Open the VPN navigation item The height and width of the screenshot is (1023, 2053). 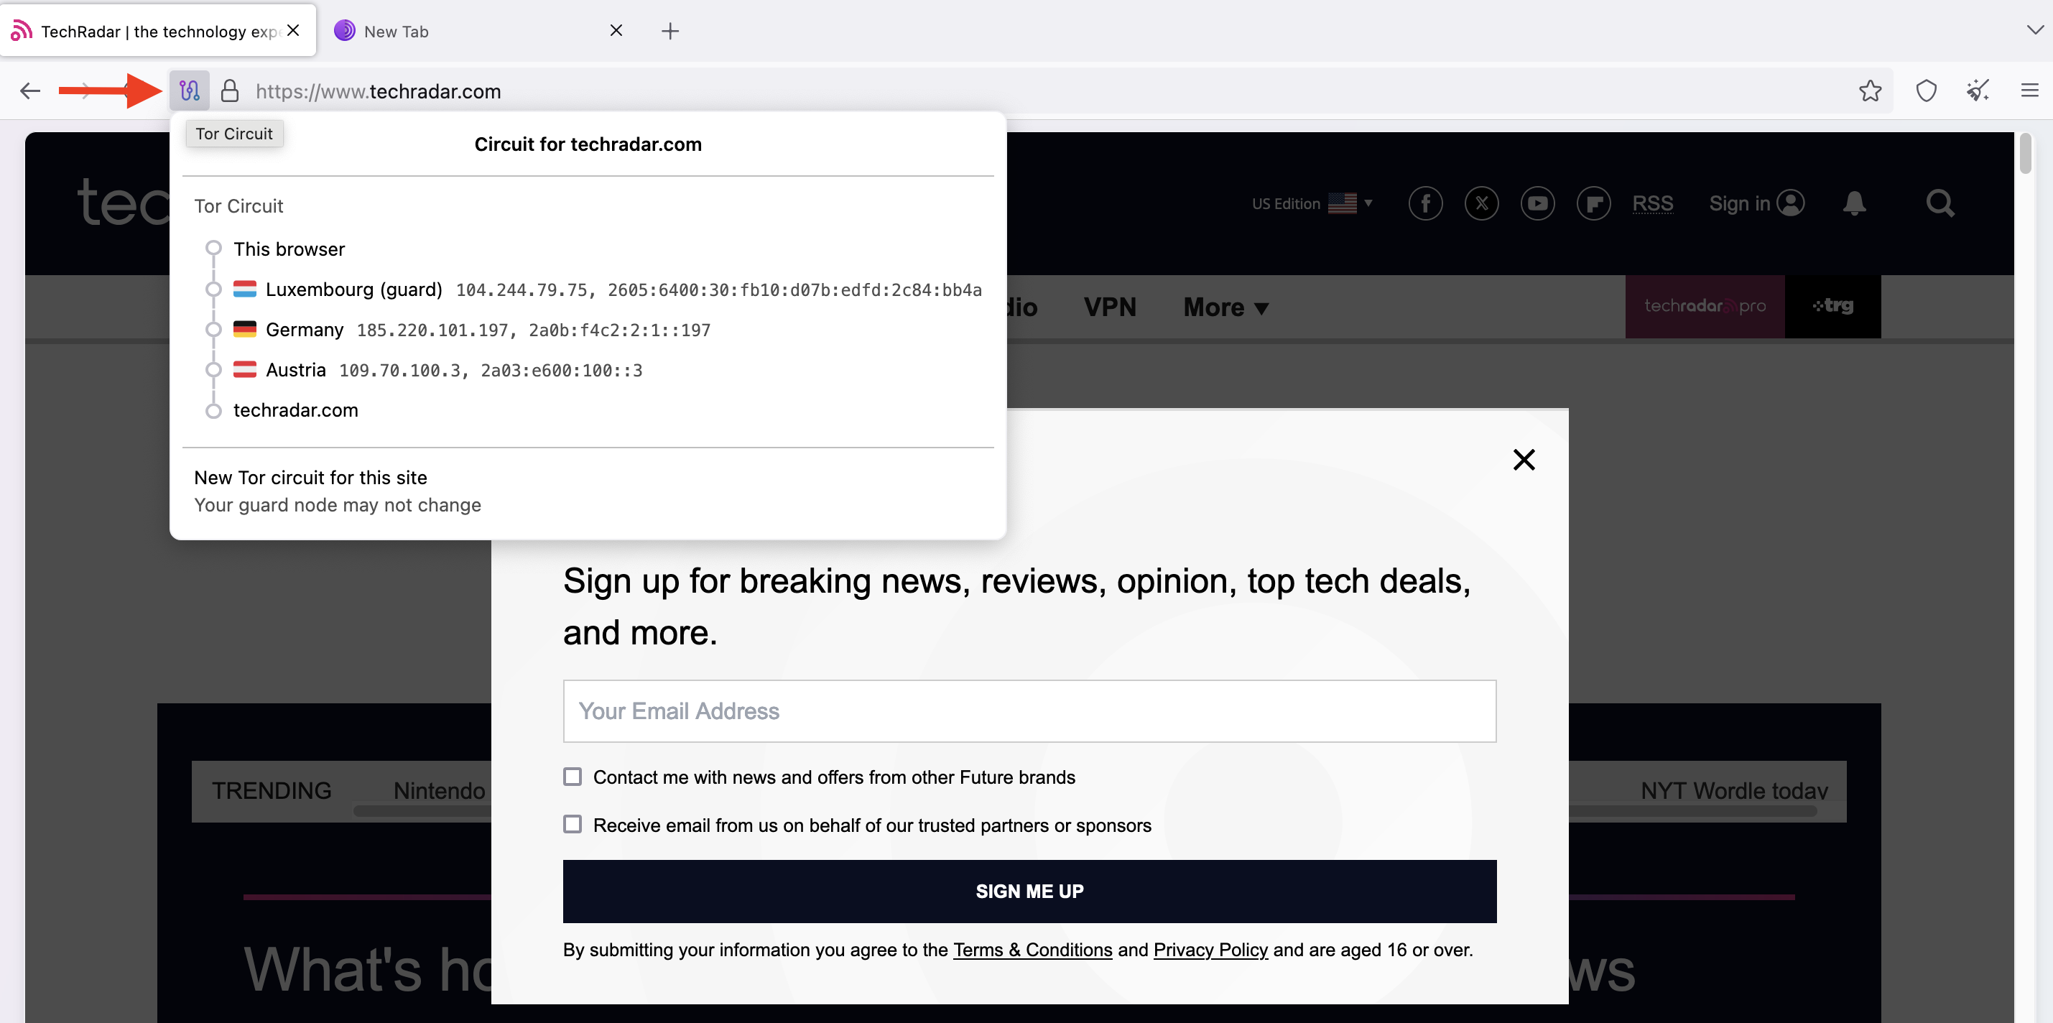[x=1109, y=307]
